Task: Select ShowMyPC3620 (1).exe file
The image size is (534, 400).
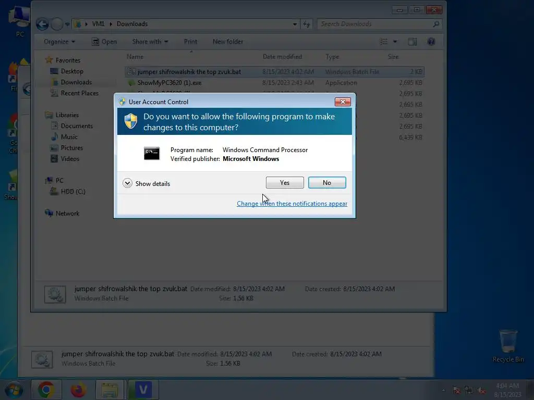Action: [x=274, y=83]
